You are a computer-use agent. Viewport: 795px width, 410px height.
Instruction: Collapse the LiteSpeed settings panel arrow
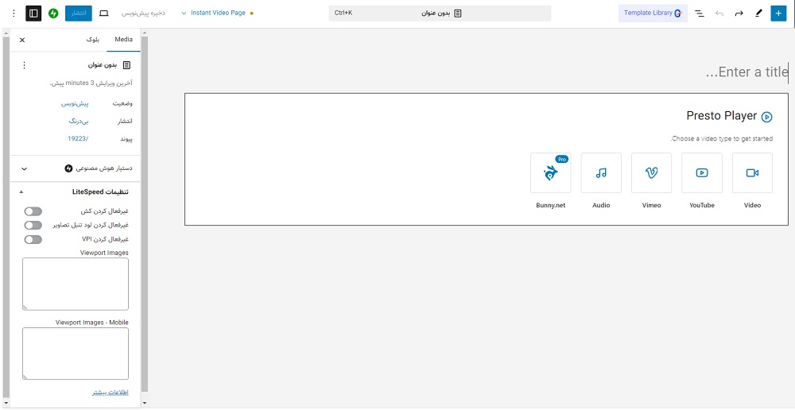[21, 192]
